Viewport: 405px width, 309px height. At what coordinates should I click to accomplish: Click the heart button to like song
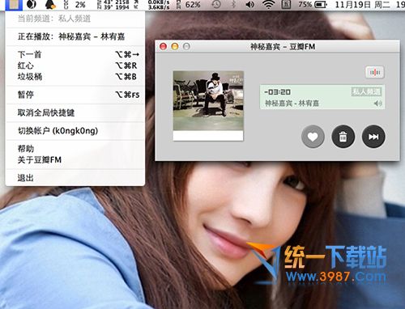(313, 137)
